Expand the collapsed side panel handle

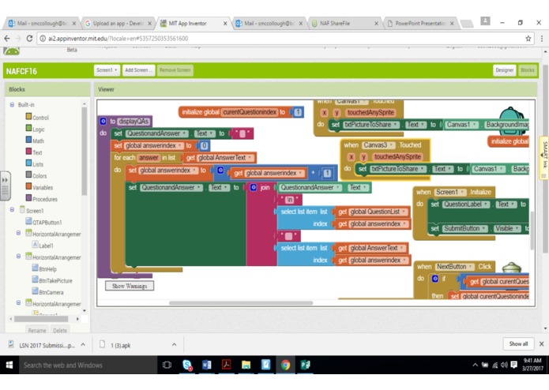[6, 186]
